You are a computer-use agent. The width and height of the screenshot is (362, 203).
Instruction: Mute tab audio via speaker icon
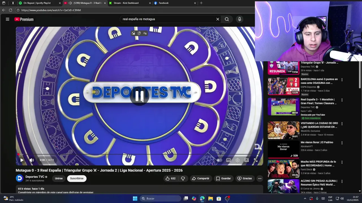point(70,3)
